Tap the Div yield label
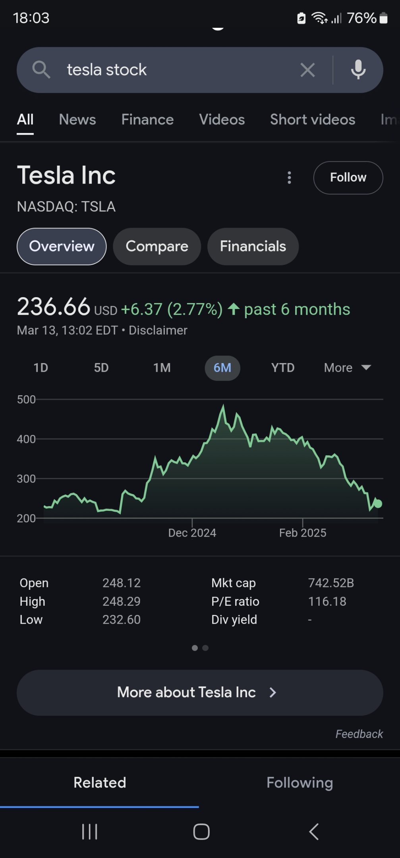The height and width of the screenshot is (858, 400). [x=234, y=620]
